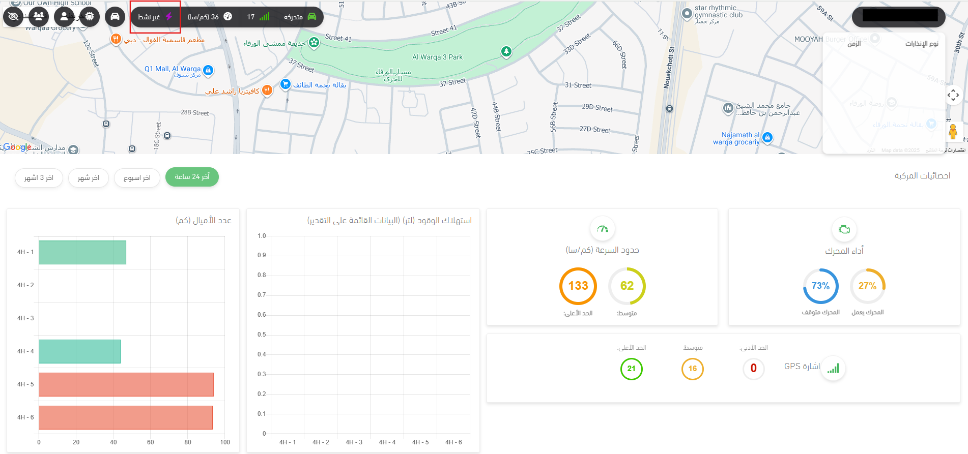Select the 'أخر 24 ساعة' time range
The height and width of the screenshot is (454, 968).
(192, 177)
